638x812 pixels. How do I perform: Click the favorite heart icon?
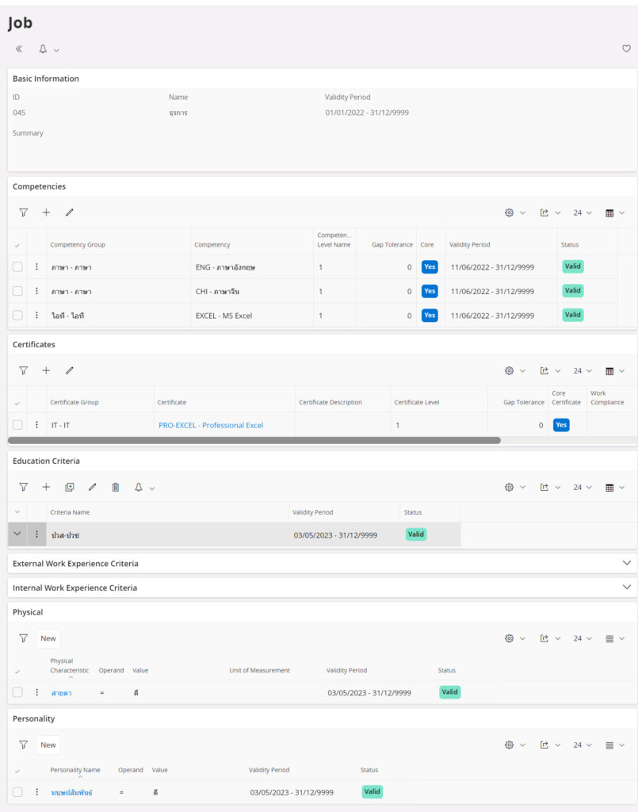626,49
